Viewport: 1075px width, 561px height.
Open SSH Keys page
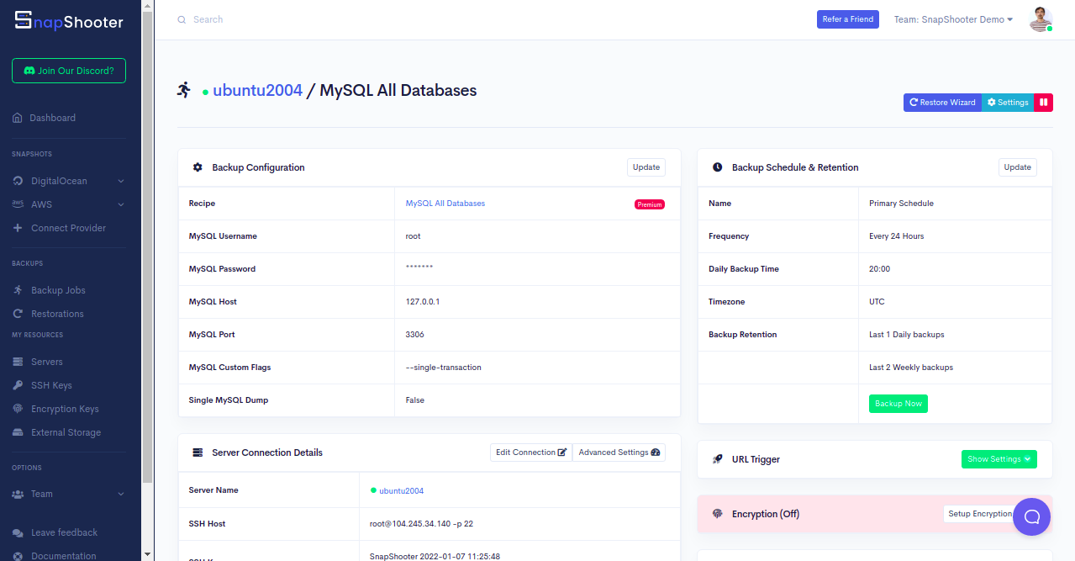(x=51, y=385)
